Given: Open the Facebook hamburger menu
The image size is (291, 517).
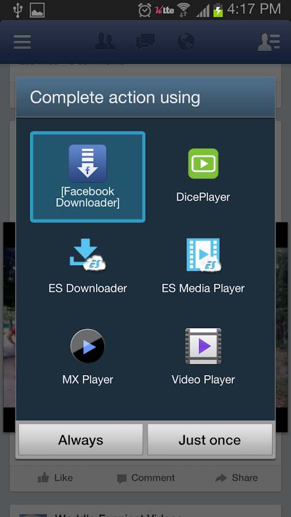Looking at the screenshot, I should (22, 42).
